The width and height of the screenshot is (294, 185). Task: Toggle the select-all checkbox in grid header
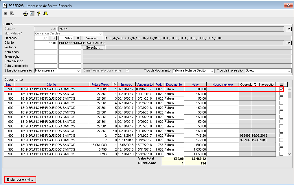(282, 85)
